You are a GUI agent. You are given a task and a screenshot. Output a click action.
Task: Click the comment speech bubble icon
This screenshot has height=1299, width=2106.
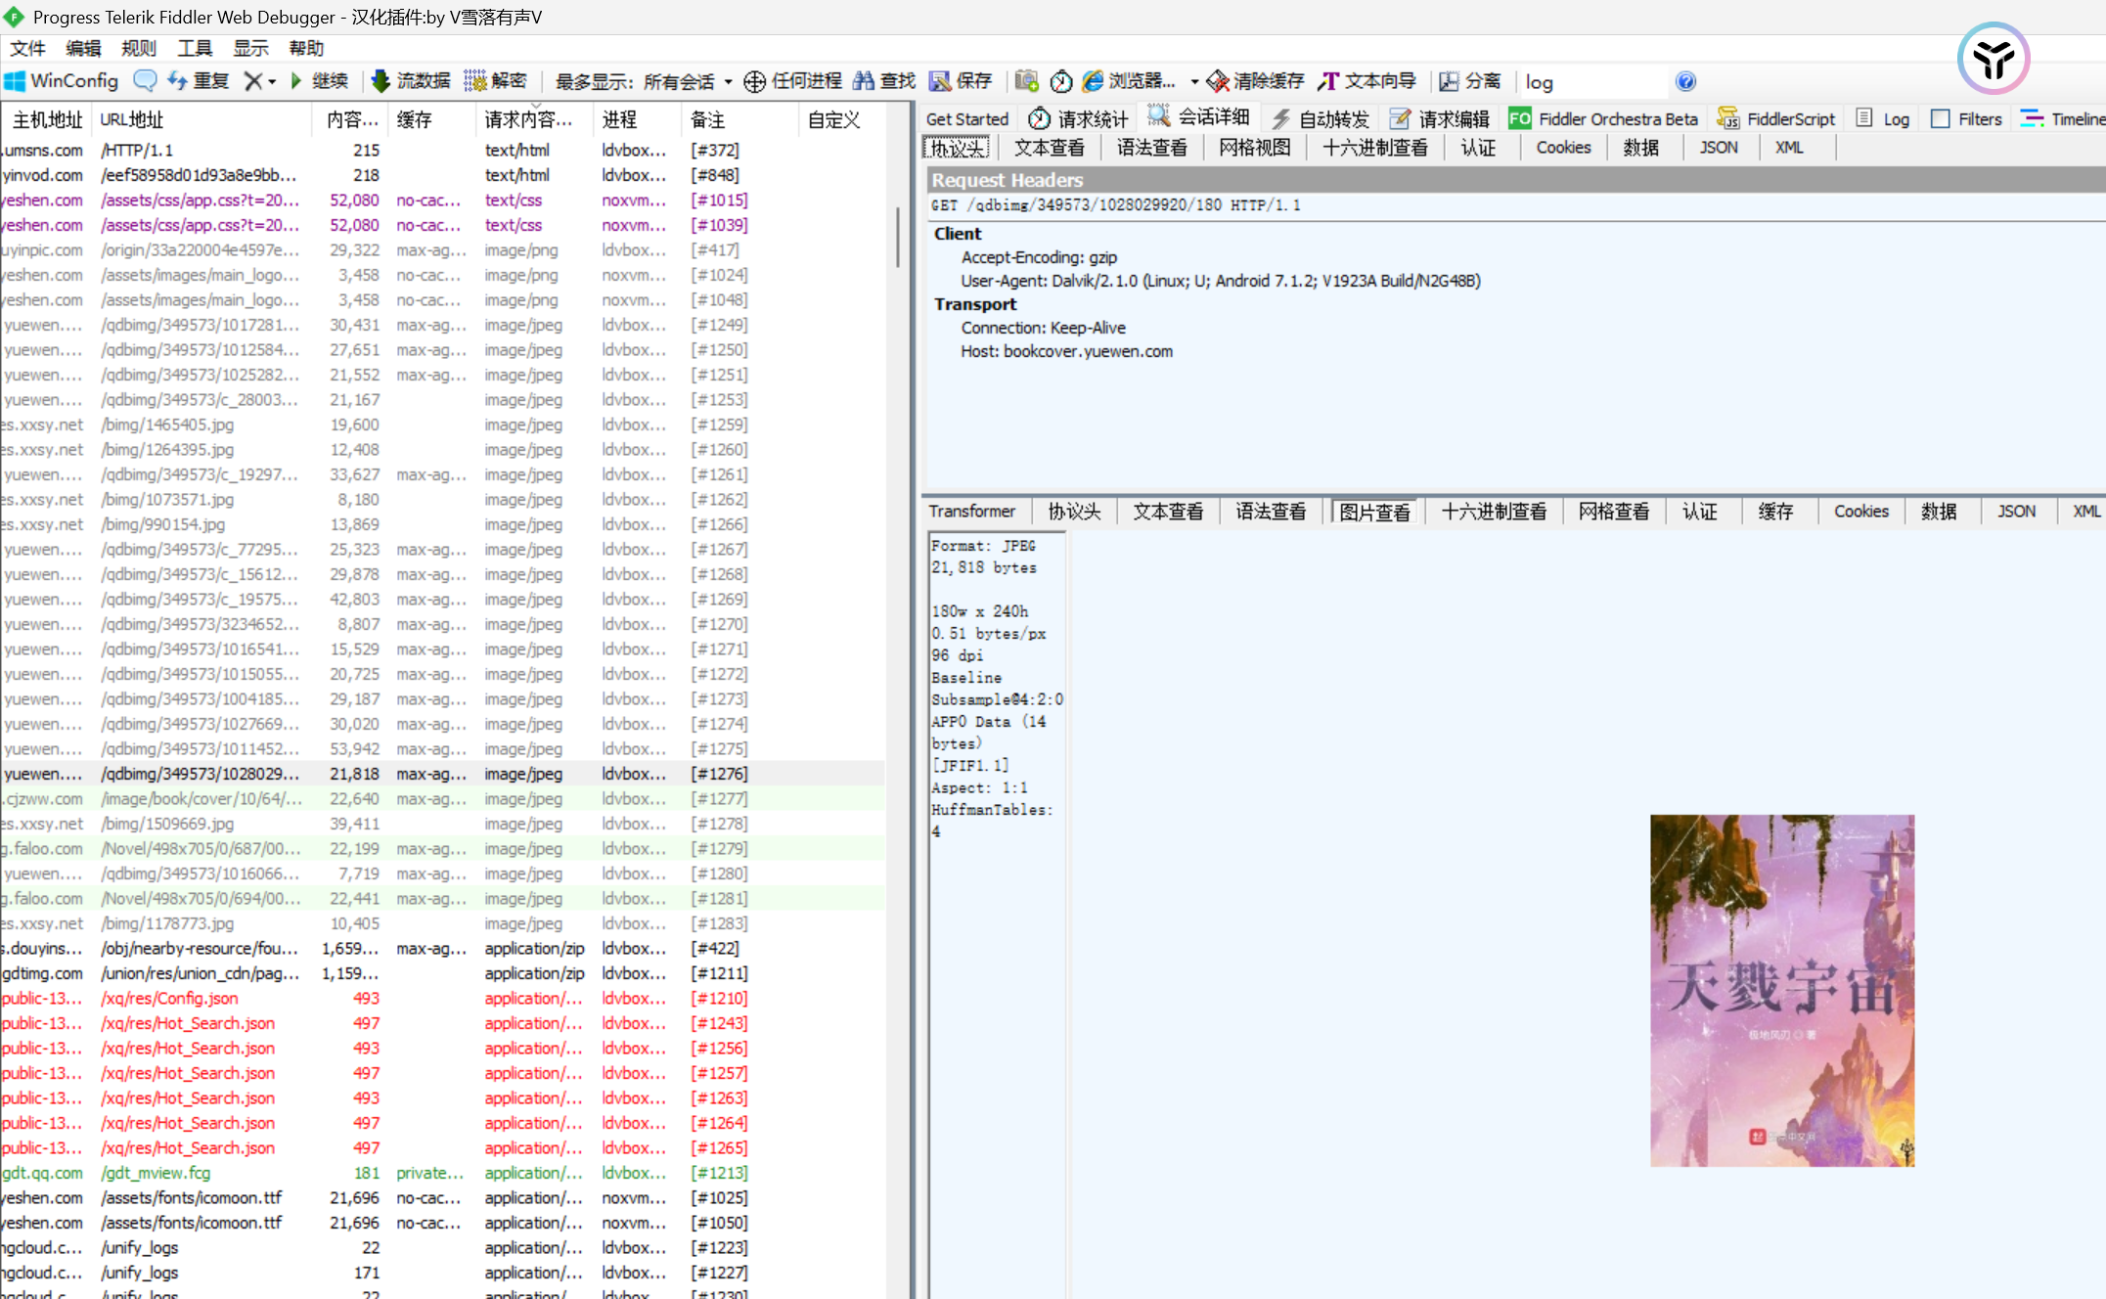145,81
